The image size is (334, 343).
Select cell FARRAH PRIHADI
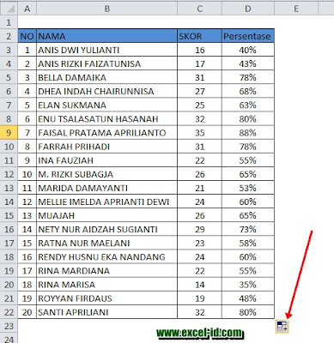pos(106,147)
